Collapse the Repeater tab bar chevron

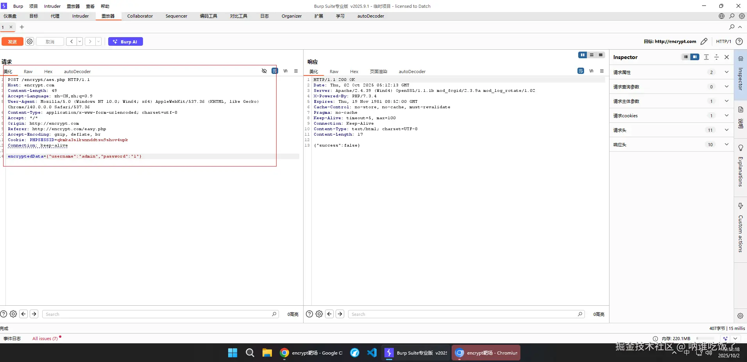(740, 27)
